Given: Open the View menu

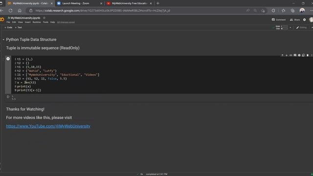Looking at the screenshot, I should click(x=21, y=22).
